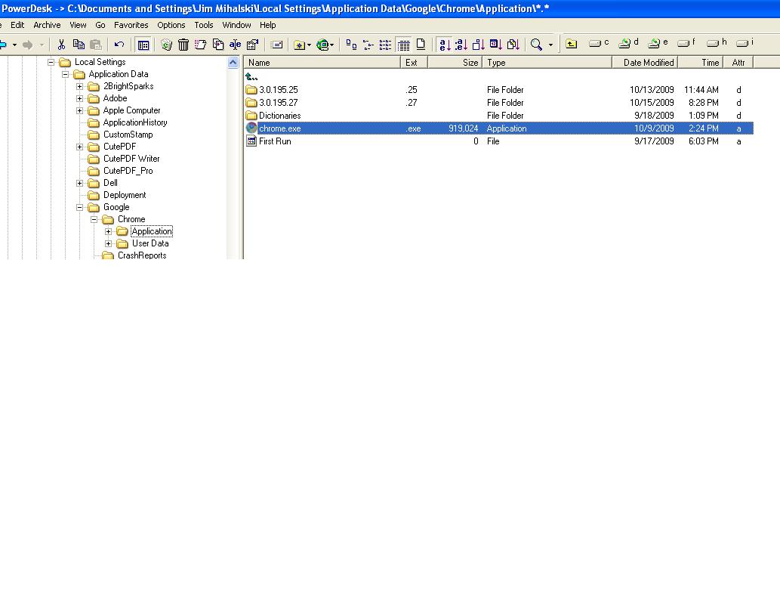
Task: Switch to drive h
Action: pyautogui.click(x=717, y=43)
